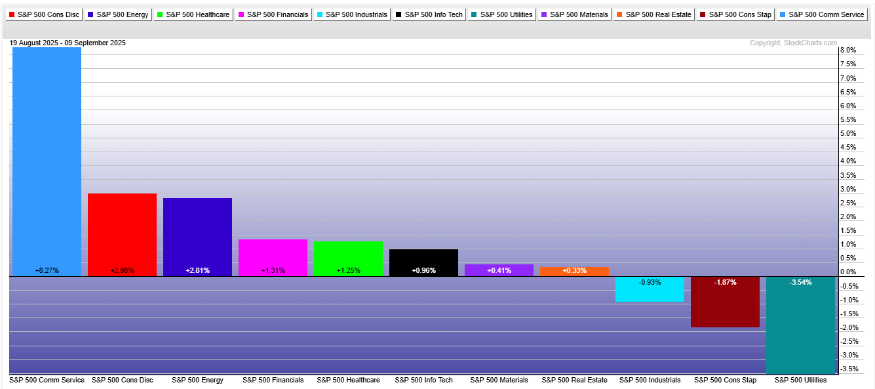Click the S&P 500 Cons Stap legend button
875x389 pixels.
tap(735, 14)
